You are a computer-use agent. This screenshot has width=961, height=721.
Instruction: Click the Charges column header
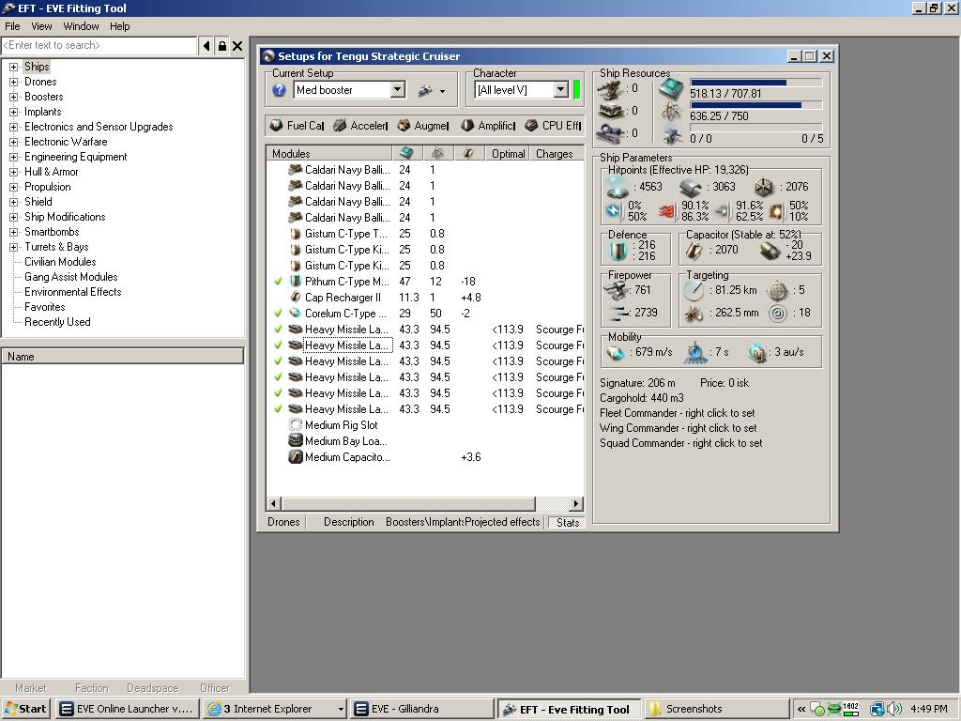click(557, 153)
